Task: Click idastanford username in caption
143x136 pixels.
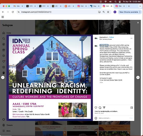Action: (x=104, y=45)
